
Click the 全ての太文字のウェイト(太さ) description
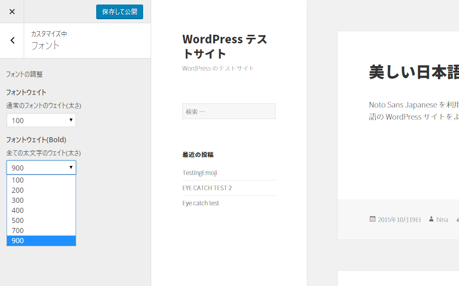click(x=44, y=153)
